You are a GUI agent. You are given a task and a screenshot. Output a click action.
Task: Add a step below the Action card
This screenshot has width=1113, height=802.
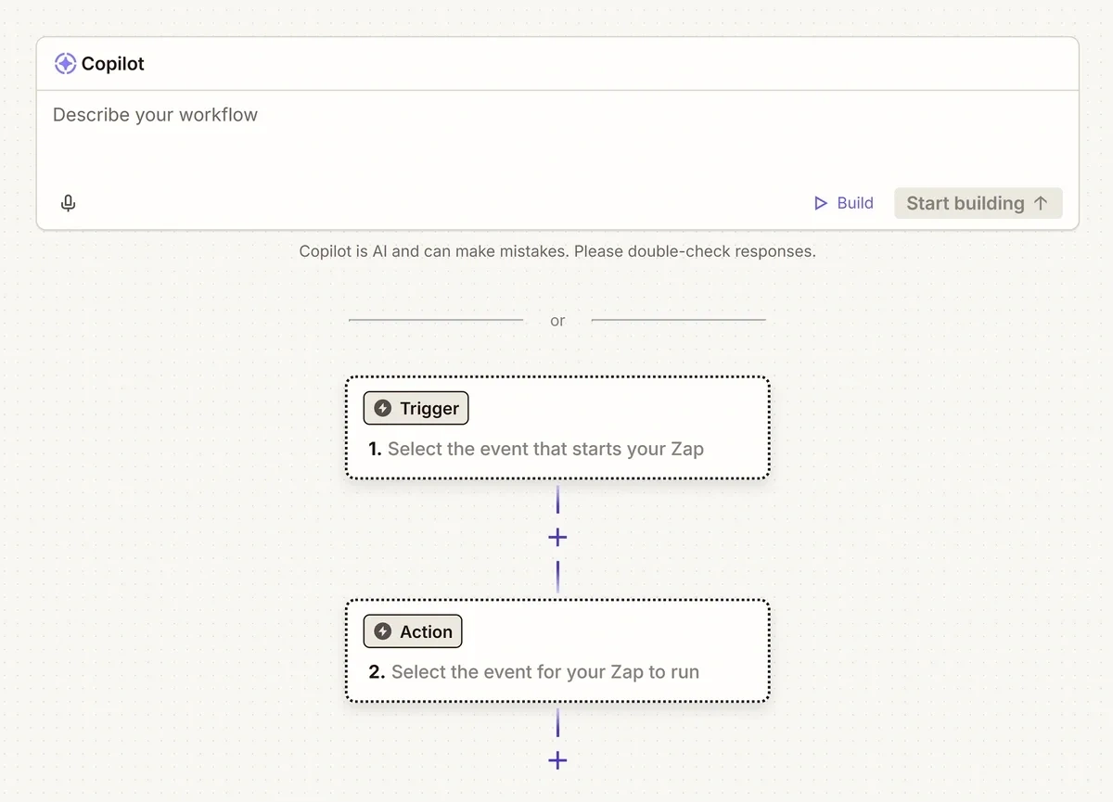pos(557,760)
